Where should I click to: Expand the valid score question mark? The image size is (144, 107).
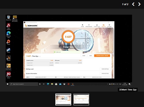[x=81, y=52]
